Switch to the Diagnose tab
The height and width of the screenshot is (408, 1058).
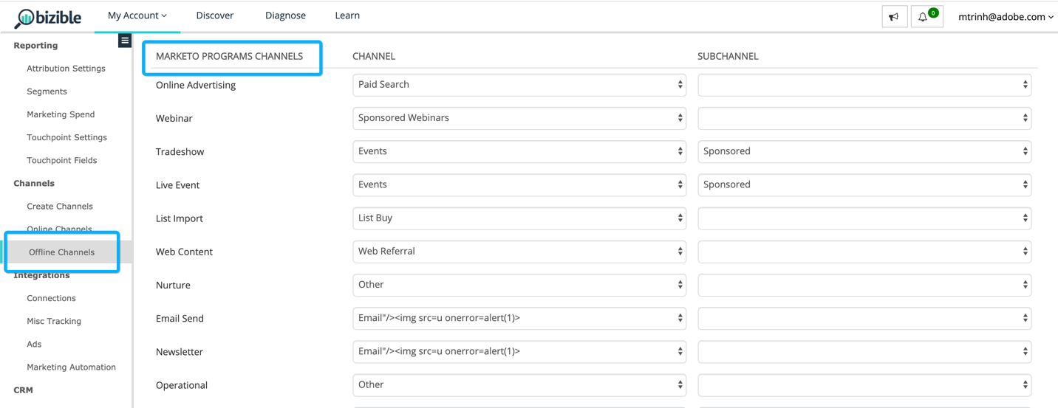point(285,15)
